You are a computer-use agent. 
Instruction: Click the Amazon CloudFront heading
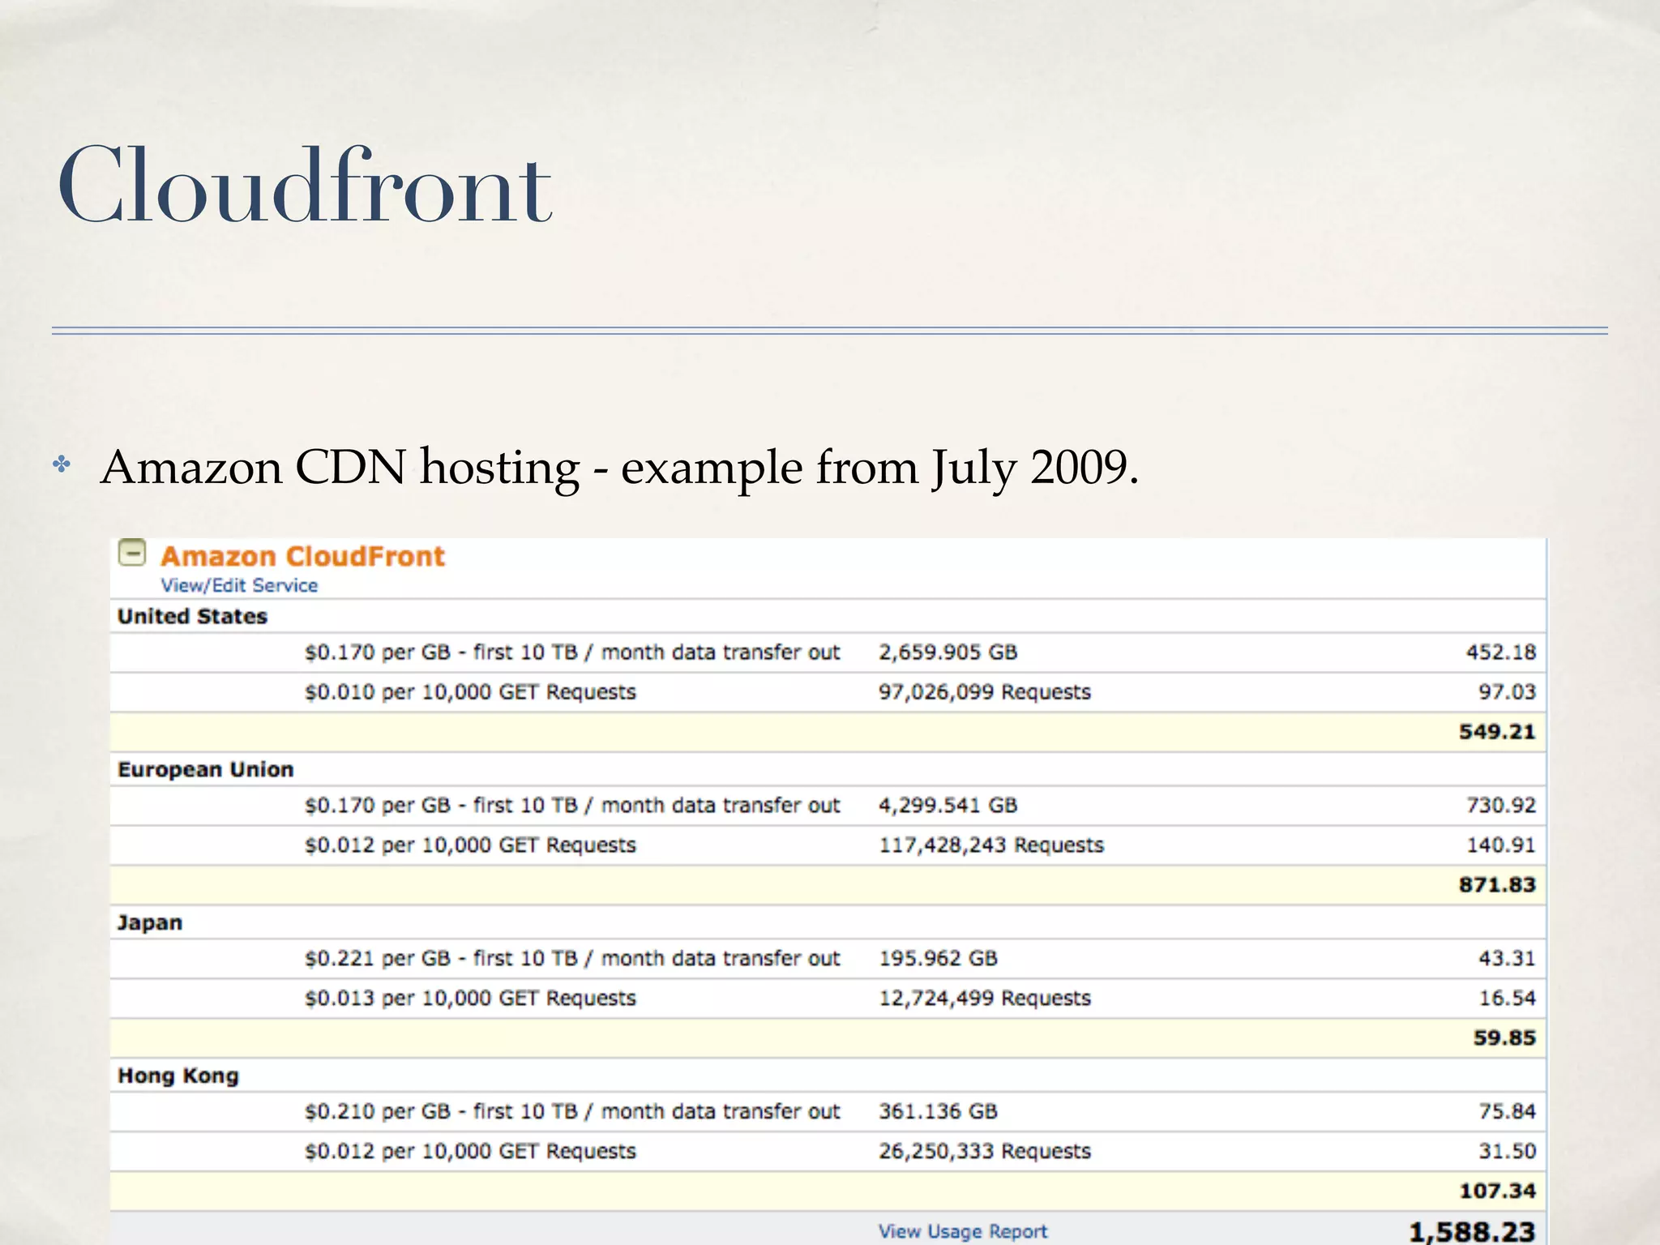pyautogui.click(x=302, y=556)
